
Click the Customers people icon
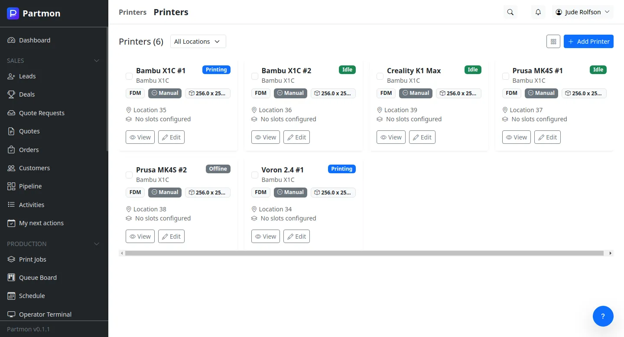11,168
